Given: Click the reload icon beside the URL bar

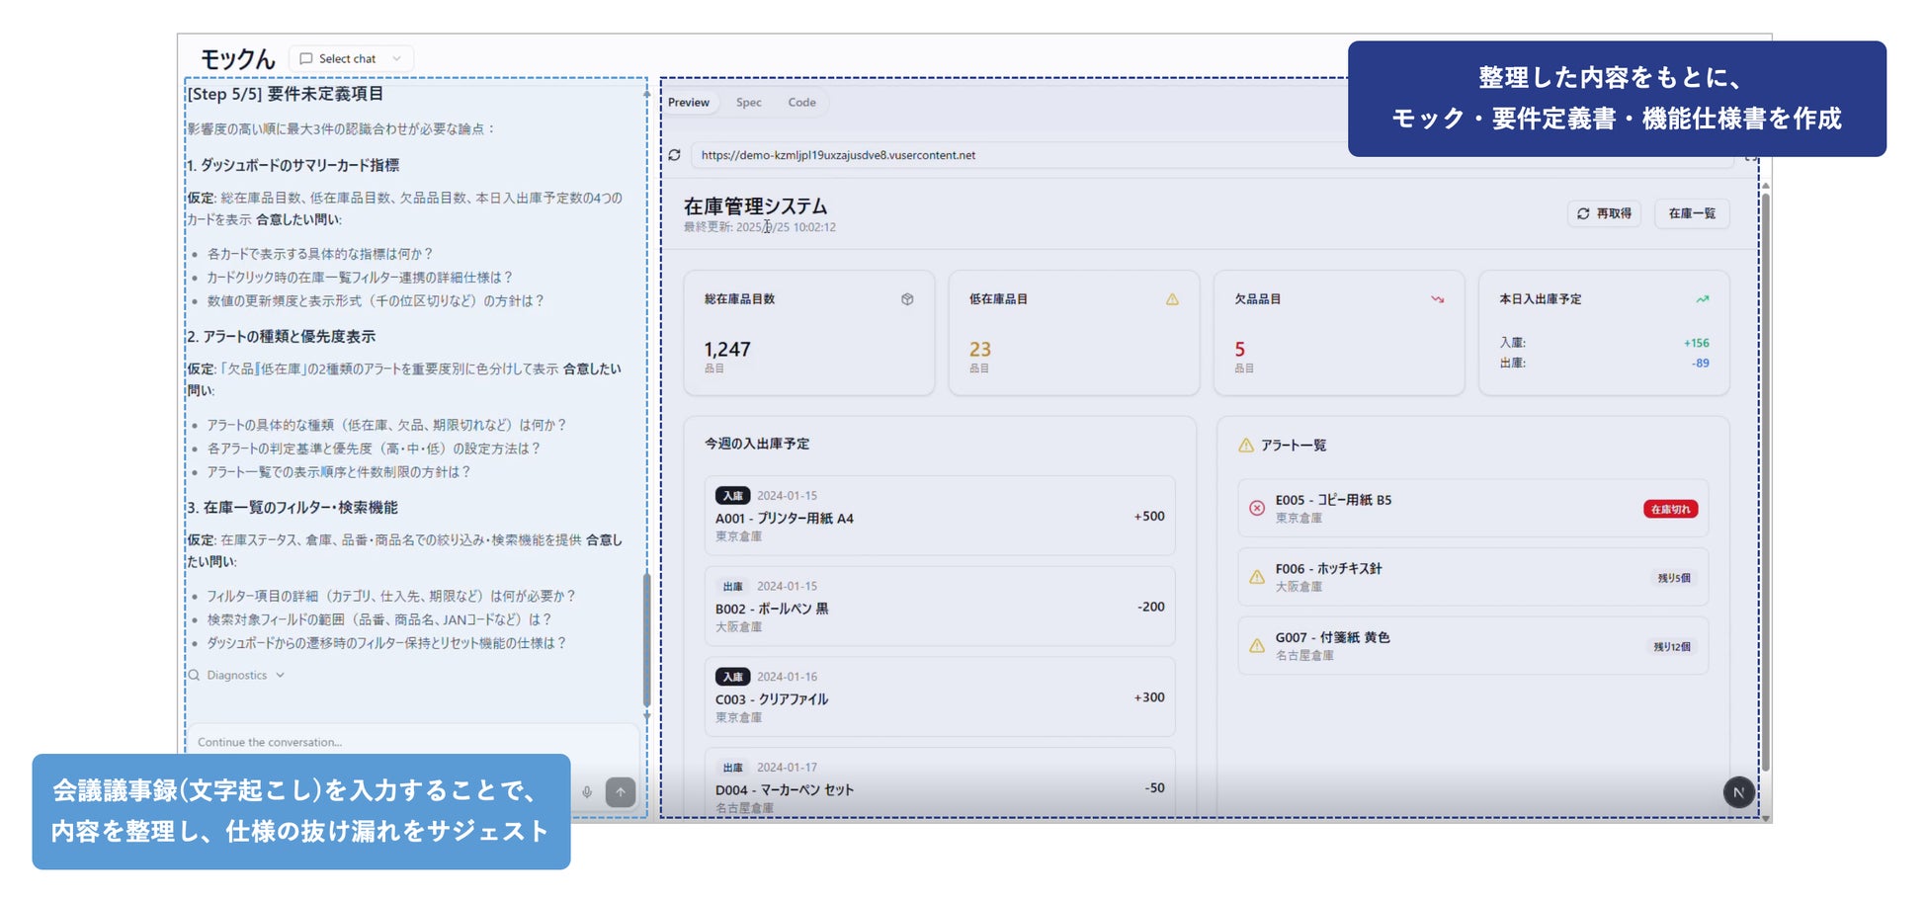Looking at the screenshot, I should 674,155.
